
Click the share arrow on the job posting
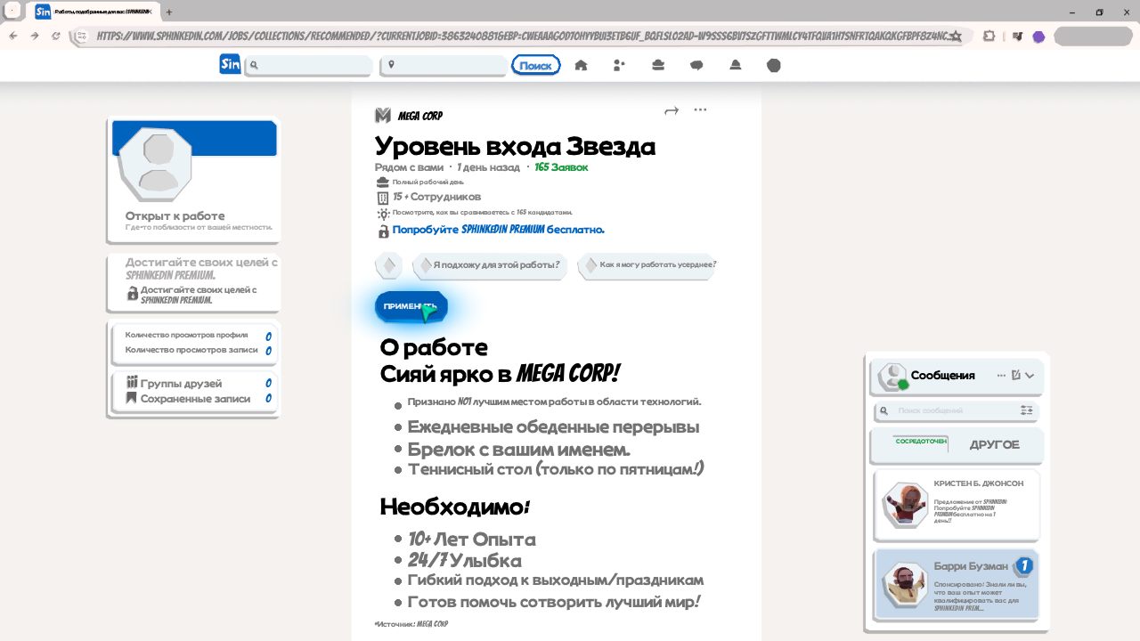click(672, 110)
